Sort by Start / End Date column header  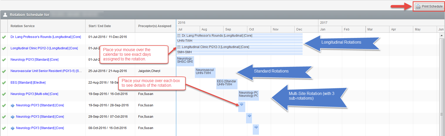(99, 26)
